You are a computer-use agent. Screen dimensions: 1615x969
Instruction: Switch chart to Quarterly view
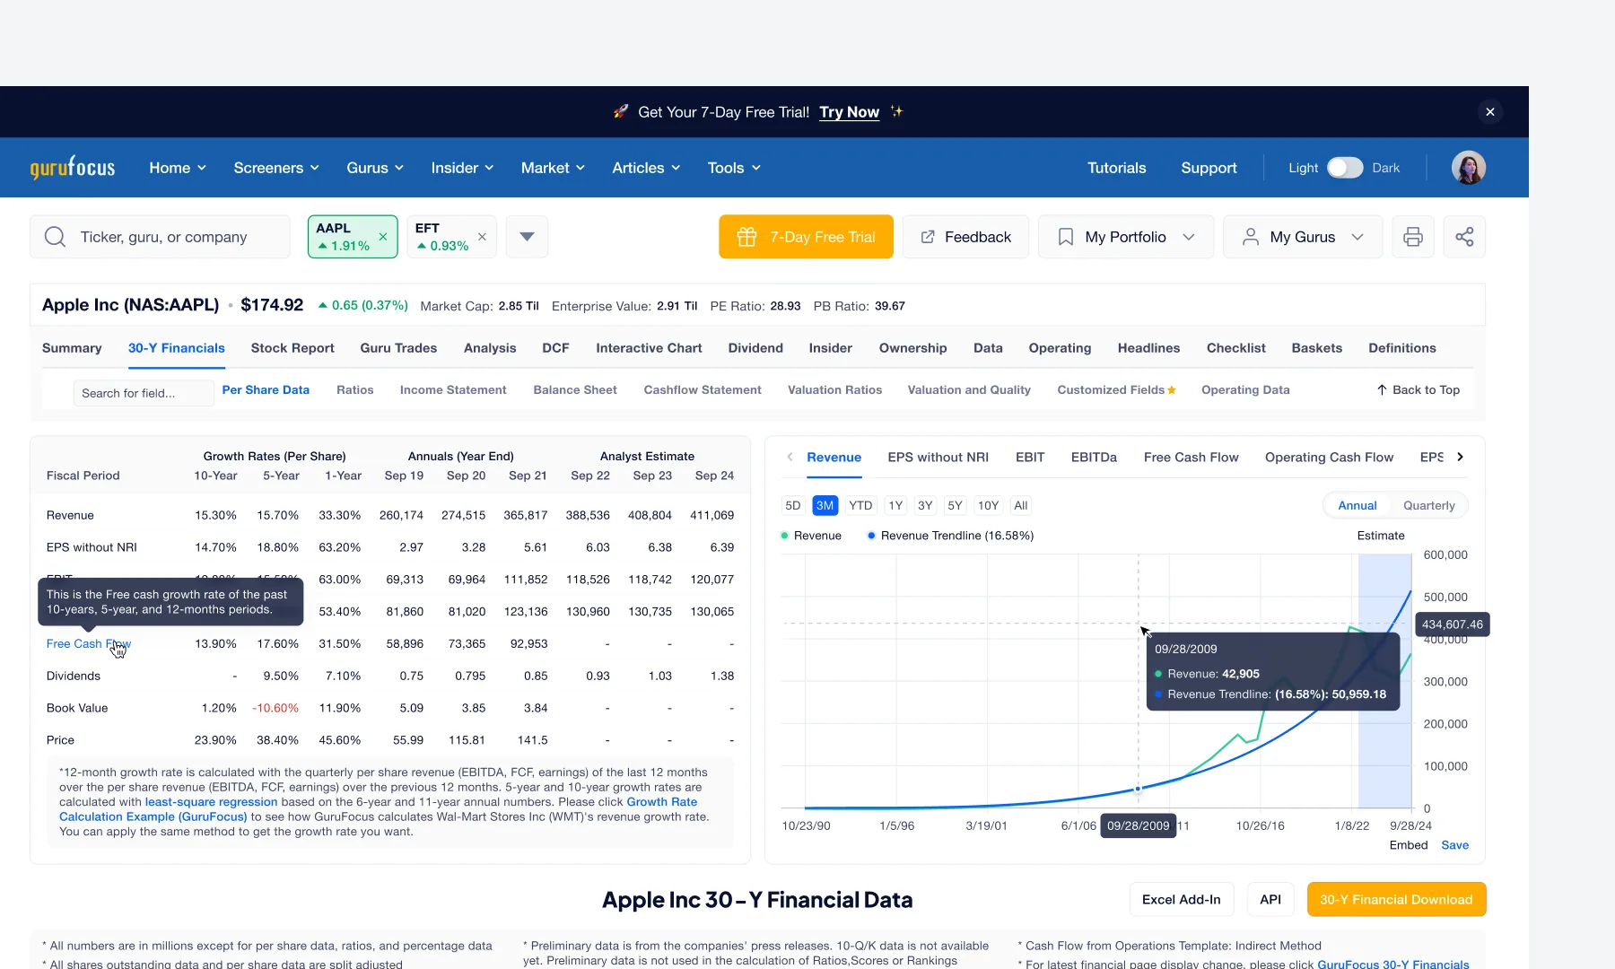coord(1428,505)
